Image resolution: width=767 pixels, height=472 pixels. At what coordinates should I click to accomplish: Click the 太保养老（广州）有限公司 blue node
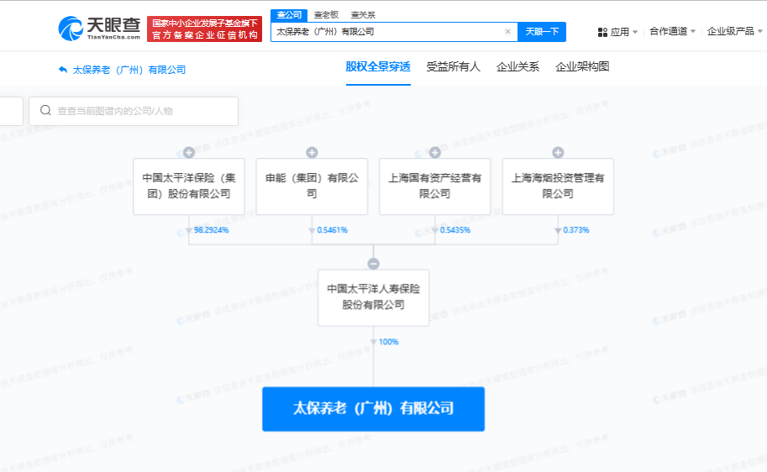(373, 409)
